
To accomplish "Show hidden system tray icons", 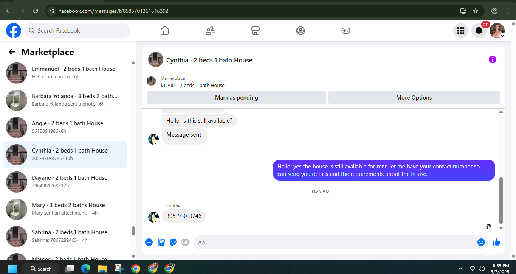I will (x=460, y=269).
